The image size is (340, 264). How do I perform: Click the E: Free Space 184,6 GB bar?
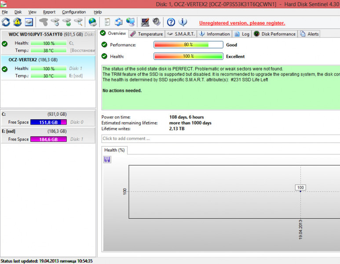(48, 139)
